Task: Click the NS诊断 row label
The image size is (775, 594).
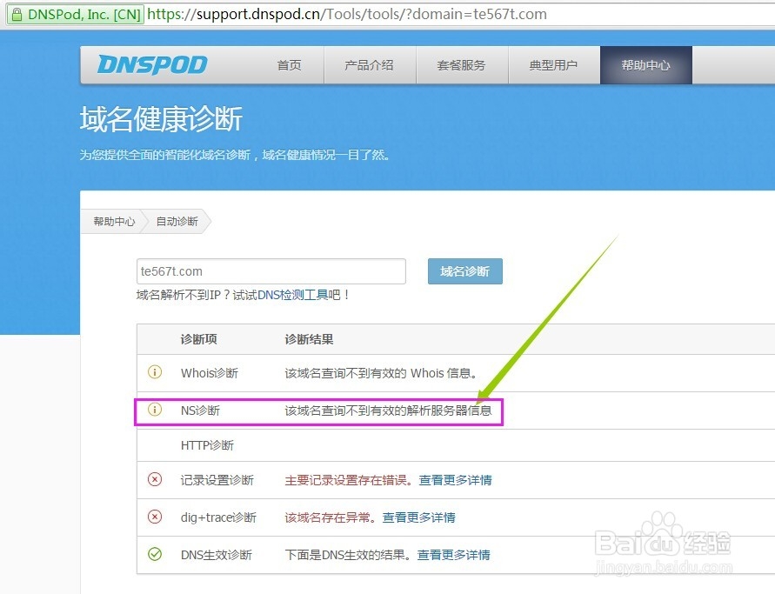Action: pyautogui.click(x=200, y=410)
